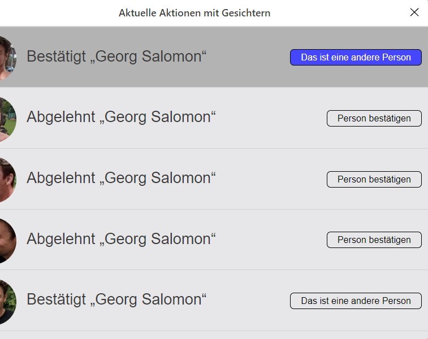Click "Person bestätigen" in the fourth row
428x339 pixels.
click(x=374, y=240)
